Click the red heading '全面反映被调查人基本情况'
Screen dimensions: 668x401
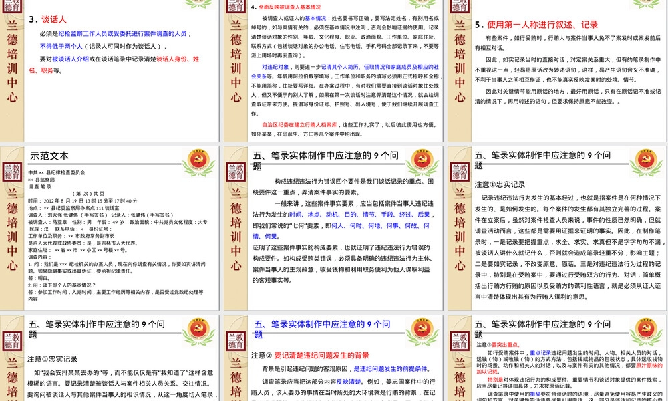pyautogui.click(x=290, y=7)
